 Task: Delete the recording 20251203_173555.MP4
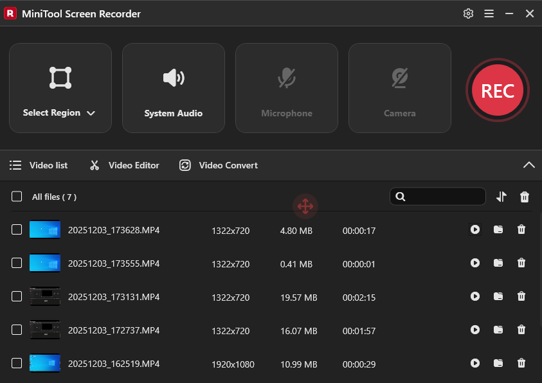point(521,263)
